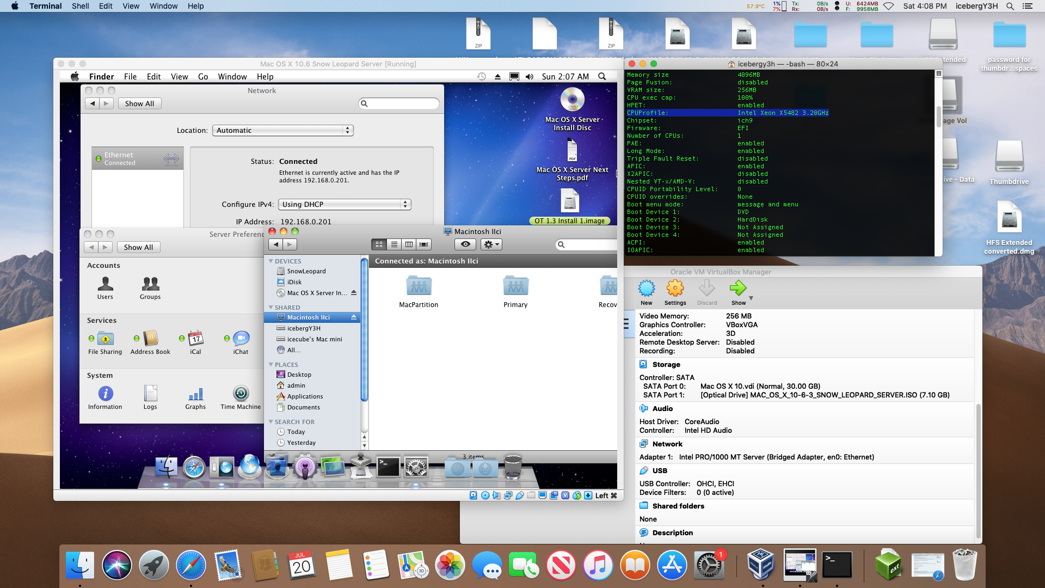This screenshot has height=588, width=1045.
Task: Switch Finder window to list view
Action: click(x=394, y=244)
